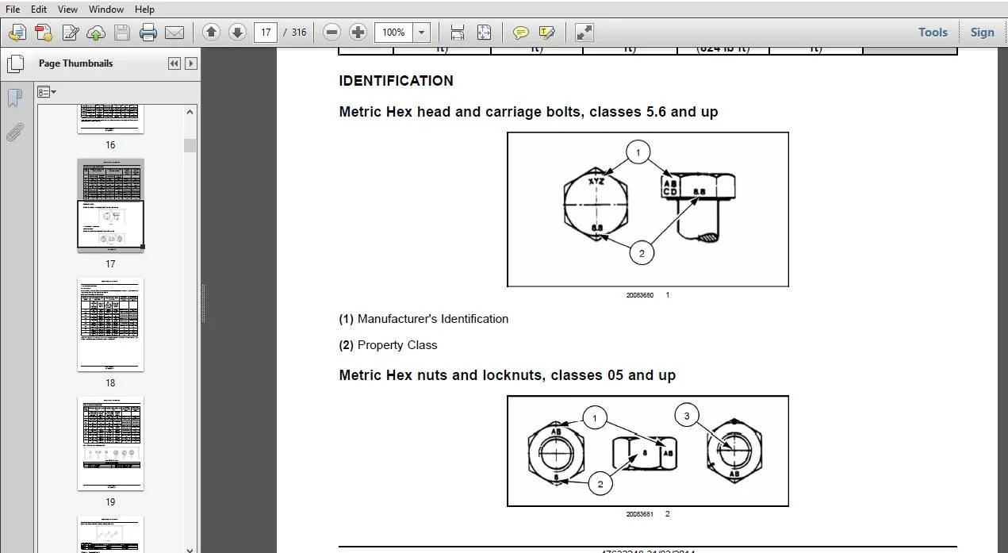This screenshot has height=553, width=1008.
Task: Open the Window menu
Action: [x=105, y=10]
